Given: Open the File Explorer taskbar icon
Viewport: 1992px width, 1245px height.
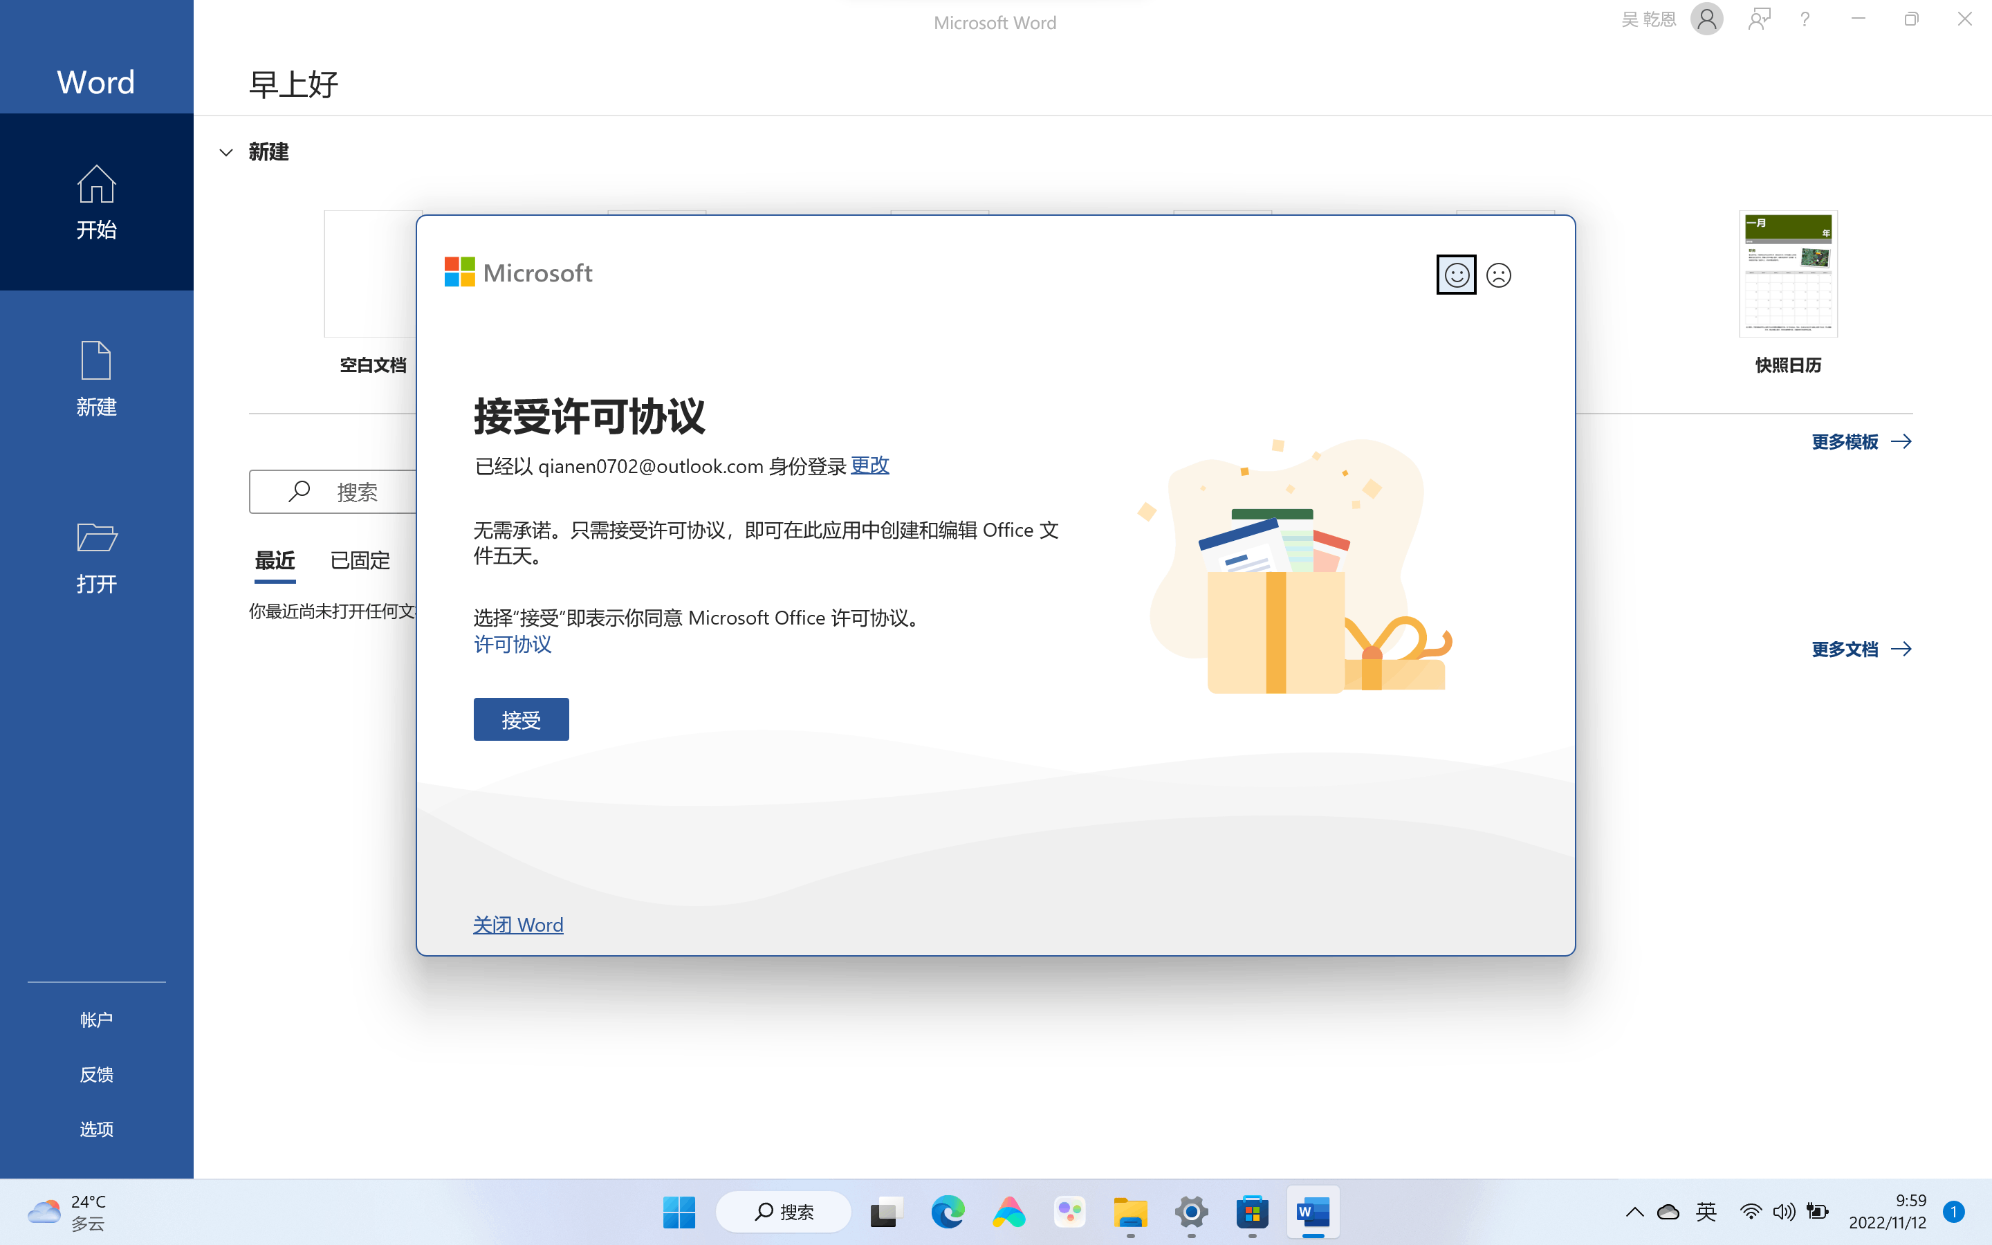Looking at the screenshot, I should click(x=1132, y=1212).
